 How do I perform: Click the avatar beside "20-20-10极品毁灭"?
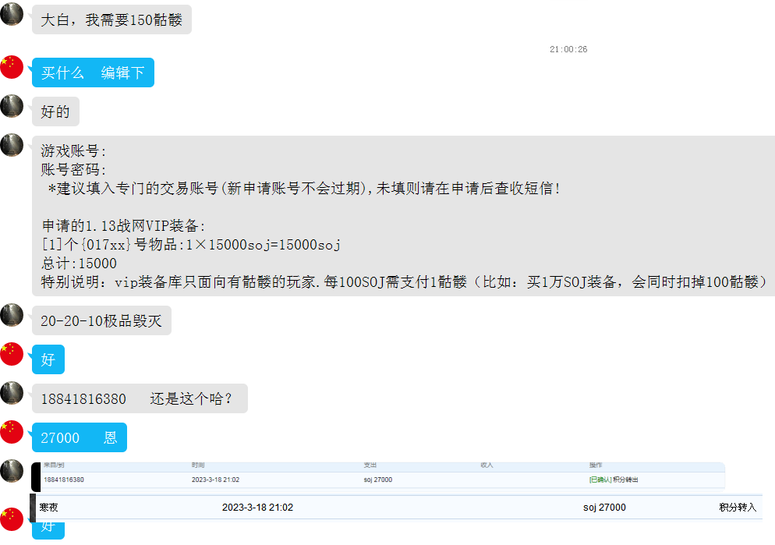click(12, 315)
